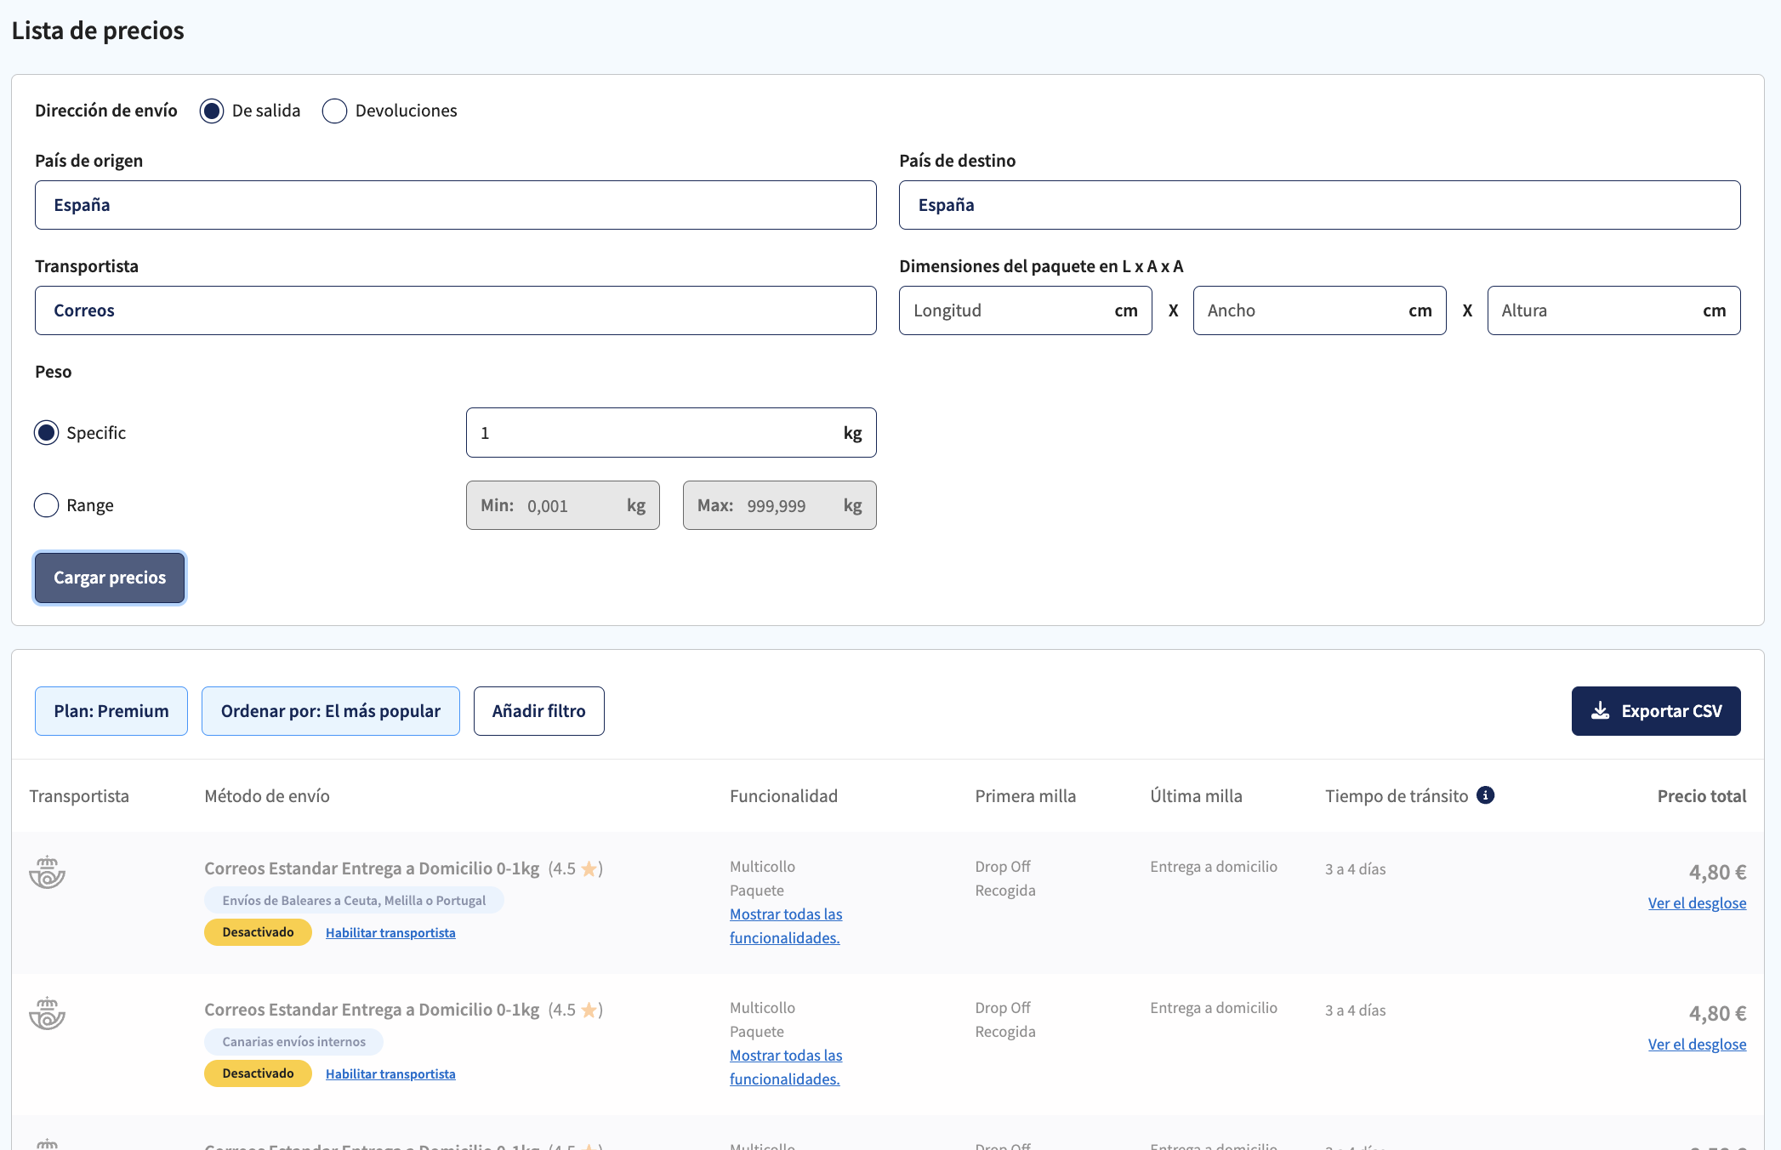Click Entrega a domicilio in Canarias row
This screenshot has height=1150, width=1781.
(1214, 1008)
